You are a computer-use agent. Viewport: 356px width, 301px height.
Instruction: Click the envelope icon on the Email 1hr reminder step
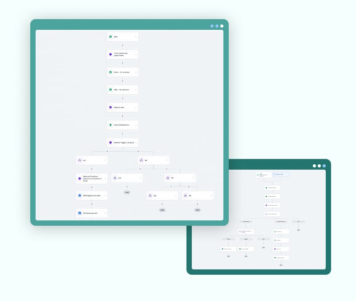110,72
